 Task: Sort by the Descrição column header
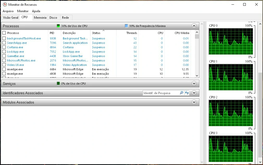pyautogui.click(x=69, y=33)
